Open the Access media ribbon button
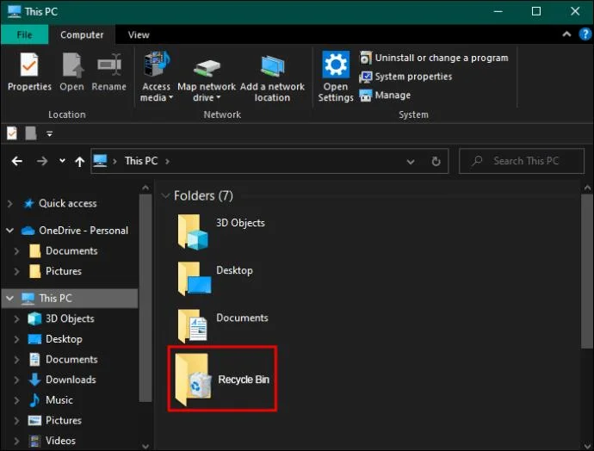Viewport: 594px width, 451px height. 156,77
